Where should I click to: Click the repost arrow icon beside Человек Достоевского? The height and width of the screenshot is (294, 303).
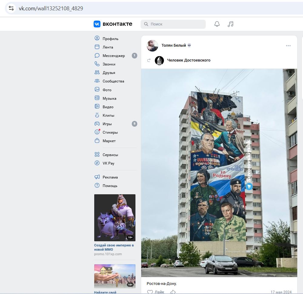(149, 60)
